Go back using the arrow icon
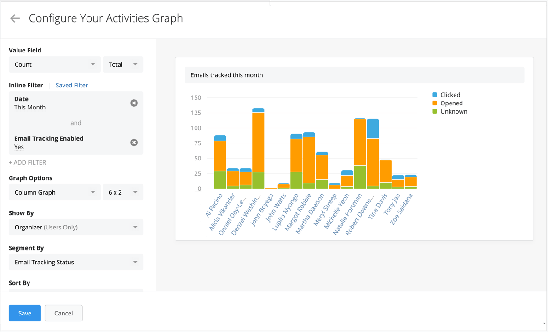The height and width of the screenshot is (332, 548). pyautogui.click(x=15, y=18)
